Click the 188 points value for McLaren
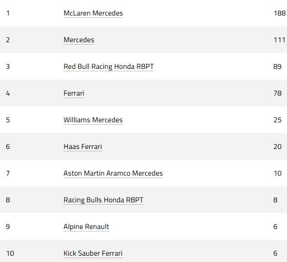Viewport: 287px width, 262px height. (280, 13)
